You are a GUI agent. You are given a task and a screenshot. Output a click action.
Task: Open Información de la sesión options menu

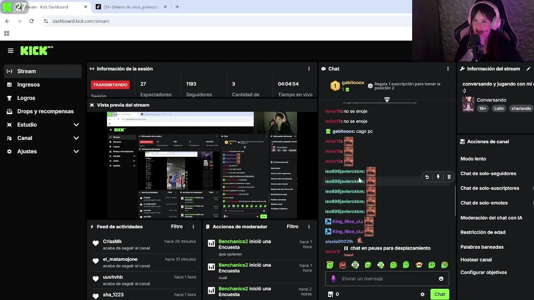tap(309, 69)
